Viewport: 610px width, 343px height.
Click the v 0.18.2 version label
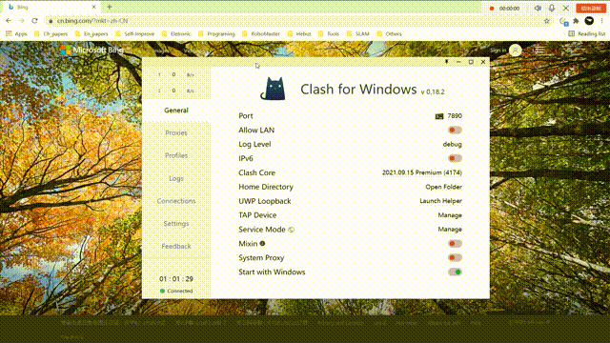[433, 92]
